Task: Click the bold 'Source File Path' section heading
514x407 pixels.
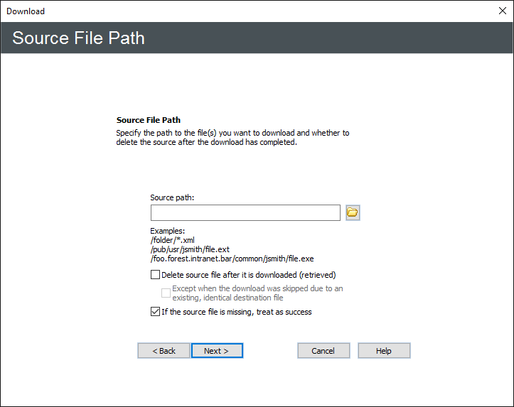Action: click(x=154, y=121)
